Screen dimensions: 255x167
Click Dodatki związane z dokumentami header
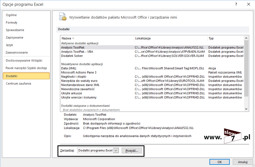[x=85, y=106]
